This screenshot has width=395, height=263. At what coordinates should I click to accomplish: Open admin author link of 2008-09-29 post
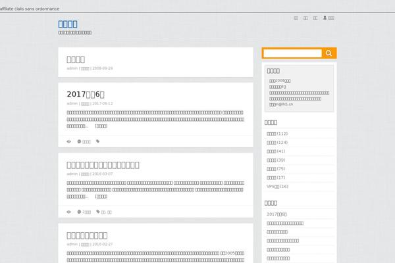click(x=72, y=68)
